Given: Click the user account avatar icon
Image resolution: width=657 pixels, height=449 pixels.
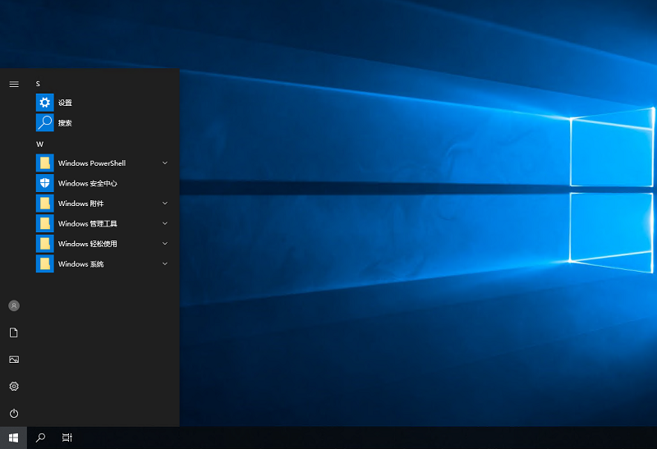Looking at the screenshot, I should (13, 305).
